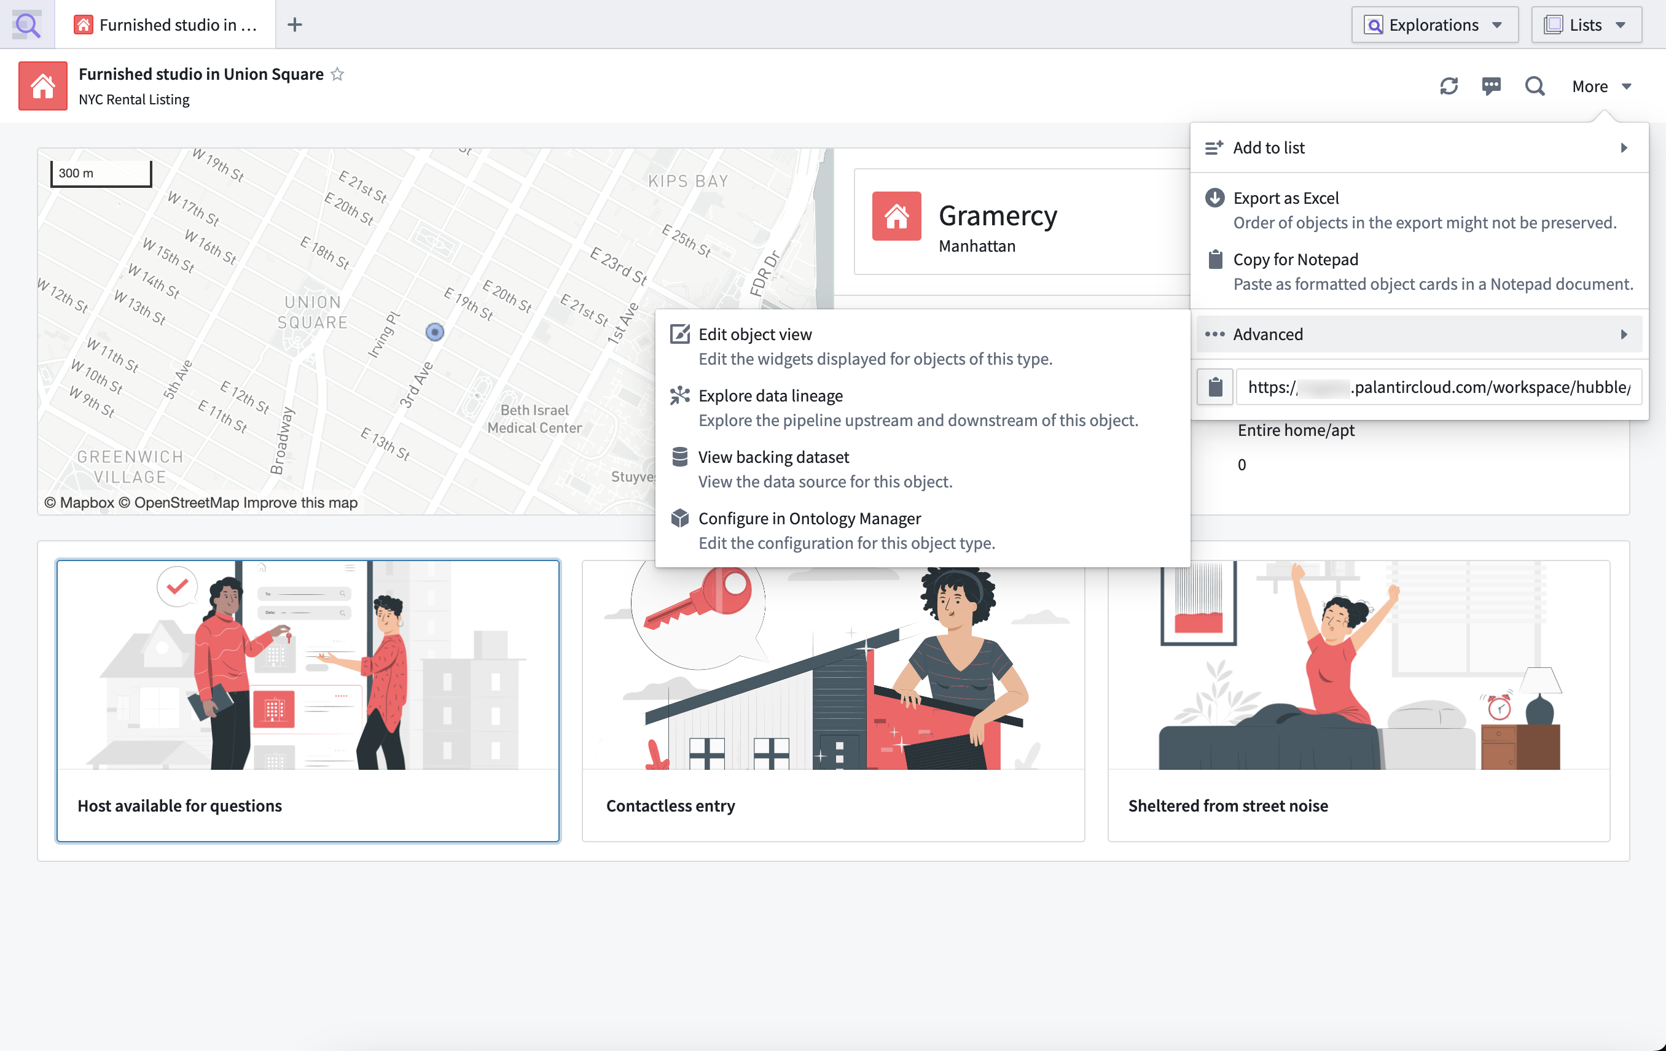Toggle the refresh icon in toolbar

[1449, 86]
